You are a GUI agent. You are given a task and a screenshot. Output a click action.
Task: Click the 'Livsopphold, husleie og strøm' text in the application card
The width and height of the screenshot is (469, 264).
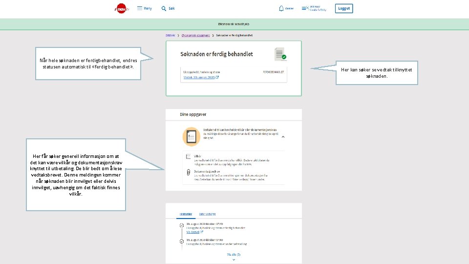(x=202, y=72)
